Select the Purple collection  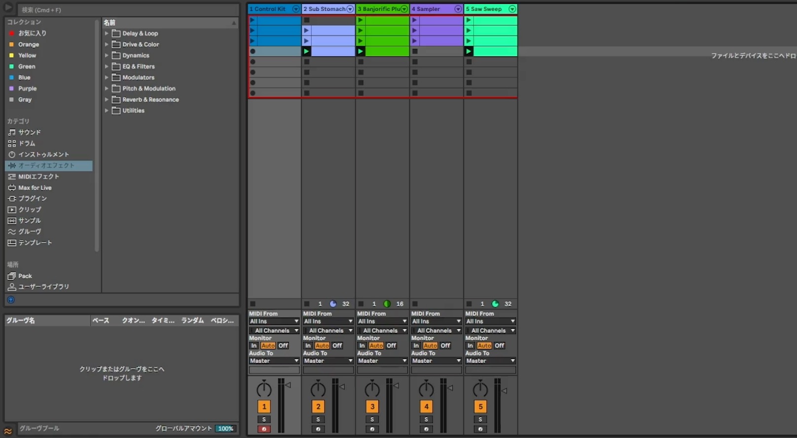[x=27, y=89]
